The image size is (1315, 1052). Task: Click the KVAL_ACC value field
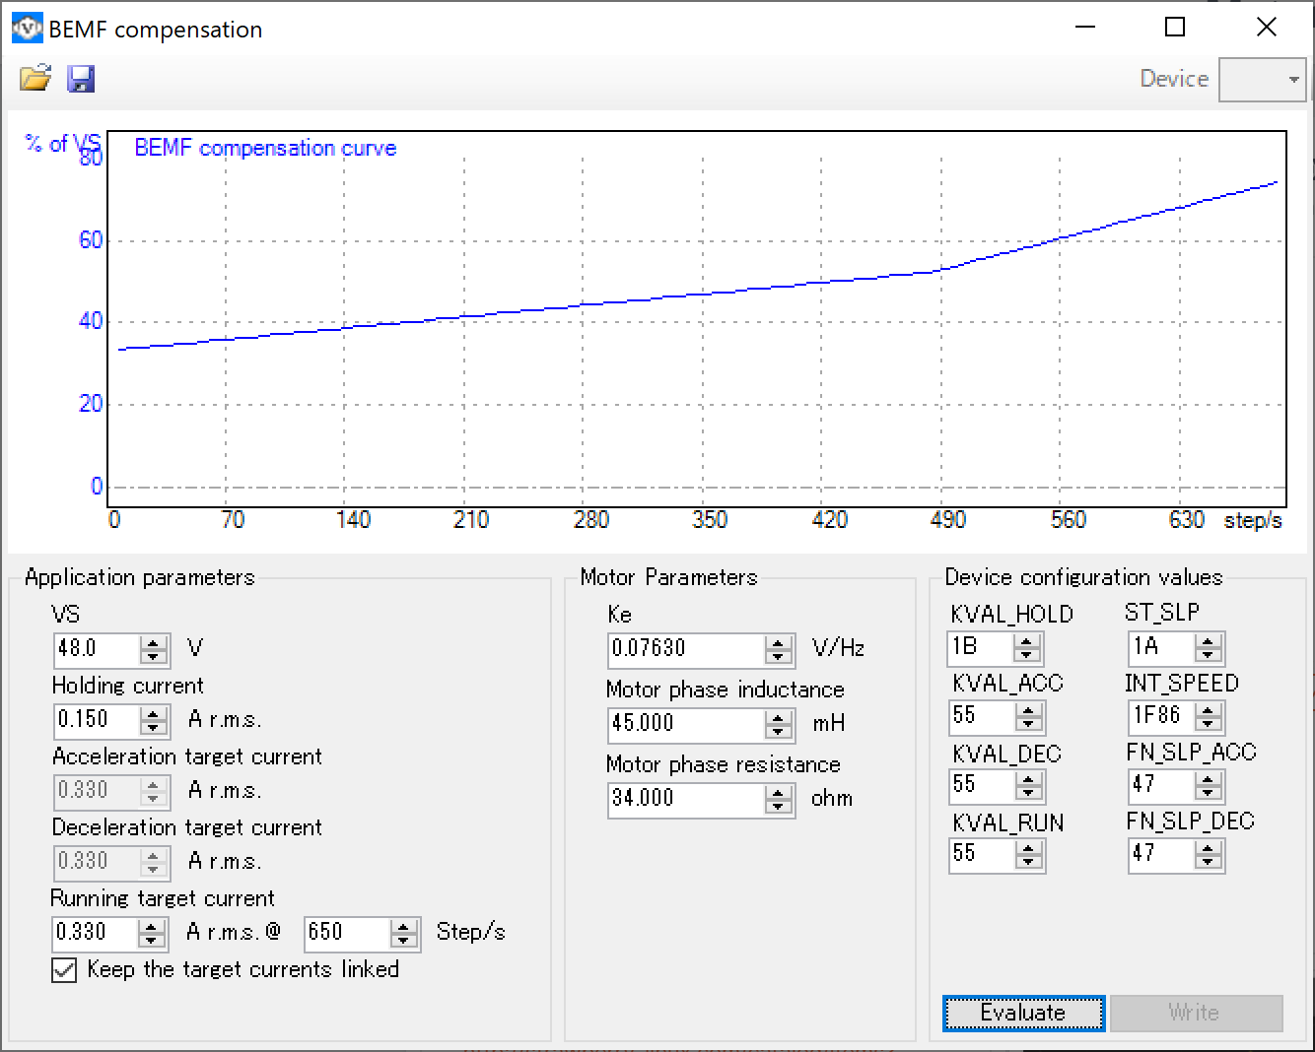click(x=981, y=716)
